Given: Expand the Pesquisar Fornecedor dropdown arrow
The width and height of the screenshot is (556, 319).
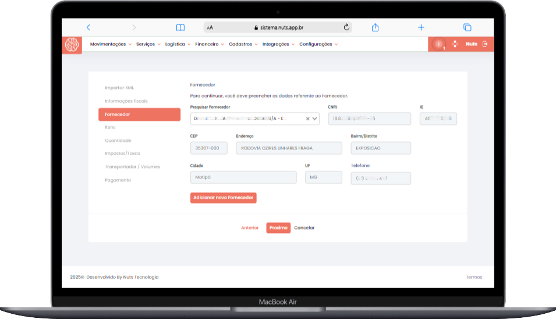Looking at the screenshot, I should [x=316, y=119].
